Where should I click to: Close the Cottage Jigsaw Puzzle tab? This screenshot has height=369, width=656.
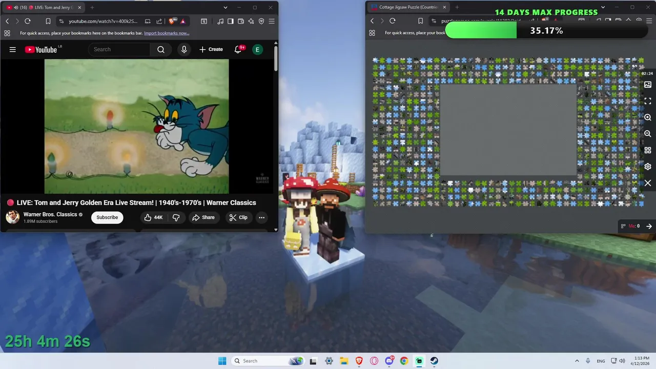pyautogui.click(x=444, y=8)
